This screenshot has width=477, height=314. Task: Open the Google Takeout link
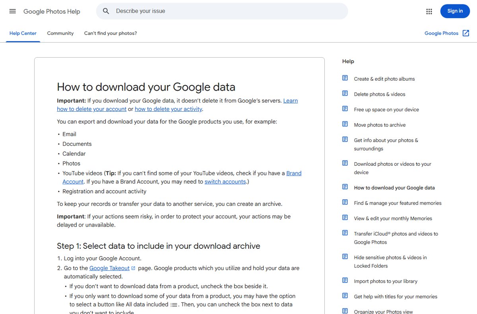click(x=109, y=268)
